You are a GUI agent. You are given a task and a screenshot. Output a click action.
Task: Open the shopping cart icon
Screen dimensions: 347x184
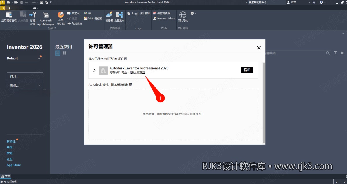pyautogui.click(x=314, y=2)
